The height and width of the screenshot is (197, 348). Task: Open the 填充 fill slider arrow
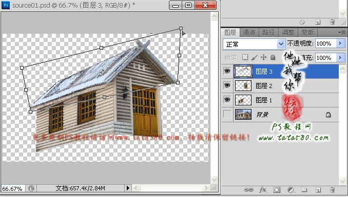340,58
